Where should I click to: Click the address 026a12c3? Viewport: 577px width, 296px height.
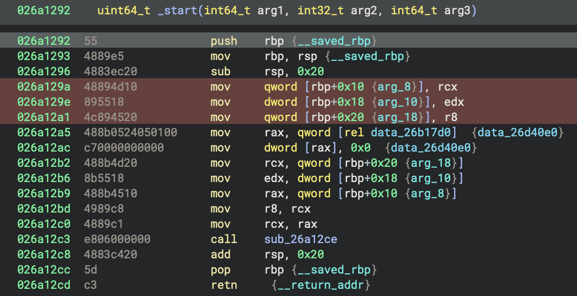(x=44, y=239)
